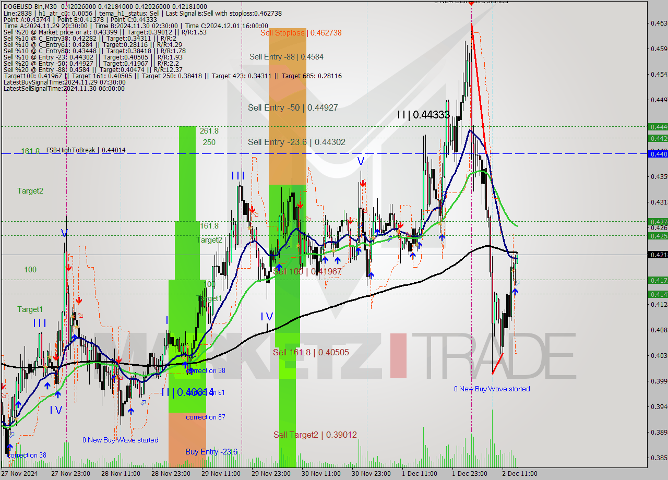Select the 0.408 price axis label
Image resolution: width=668 pixels, height=480 pixels.
[x=659, y=330]
